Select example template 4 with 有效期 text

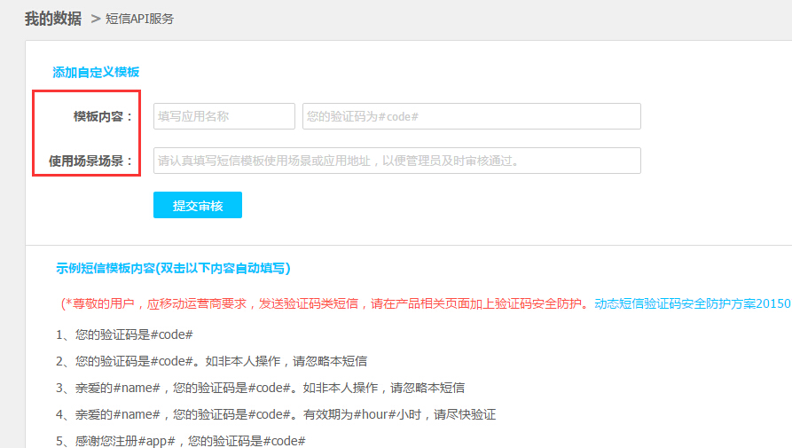coord(275,414)
